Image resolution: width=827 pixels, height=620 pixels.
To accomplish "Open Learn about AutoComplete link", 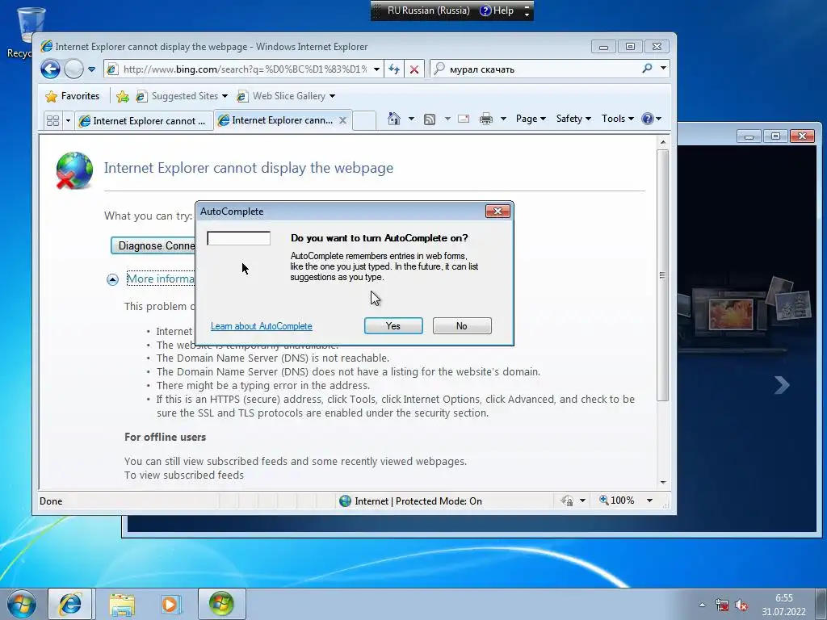I will 262,326.
